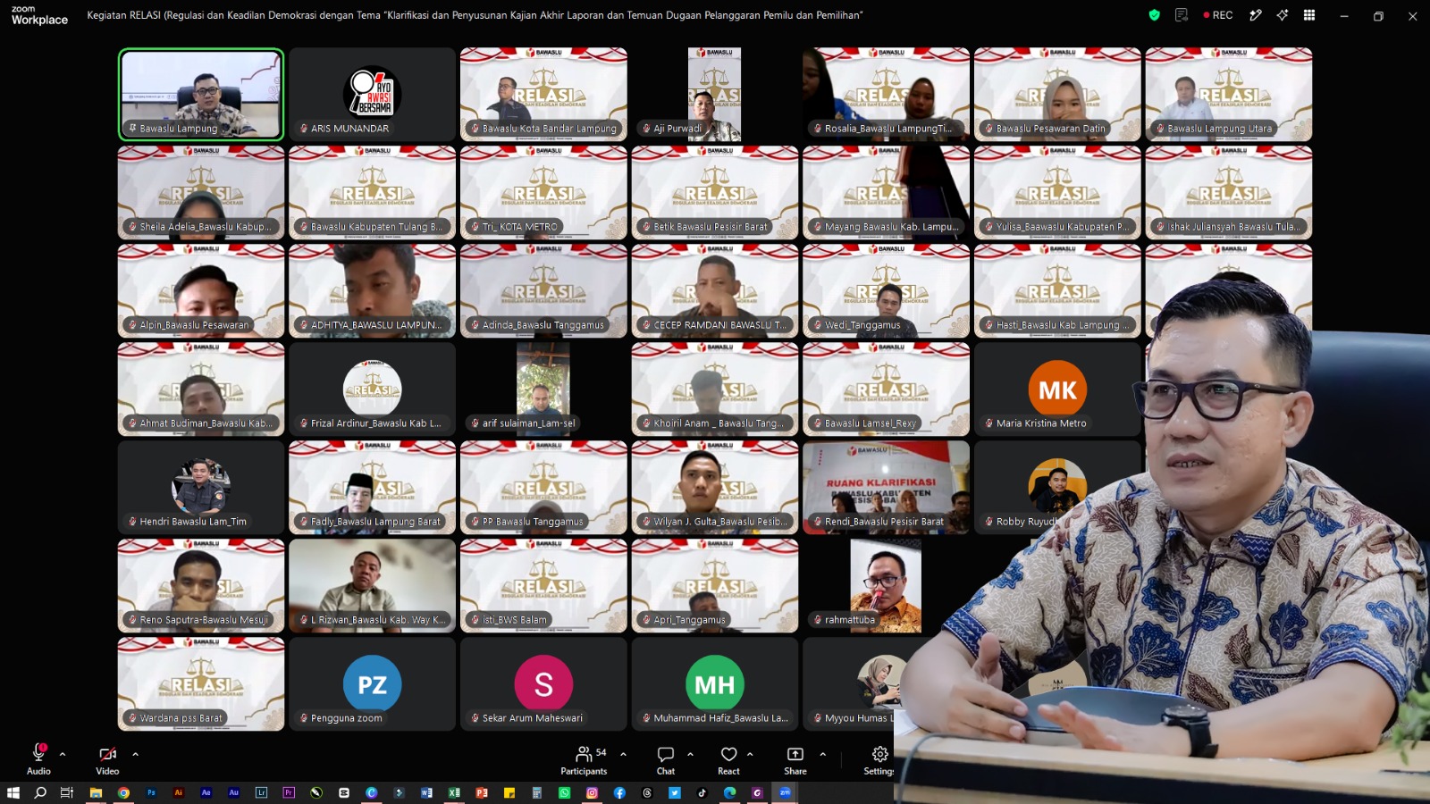Click the name label "Hendri Bawaslu Lam_Tim"
This screenshot has width=1430, height=804.
[x=193, y=522]
